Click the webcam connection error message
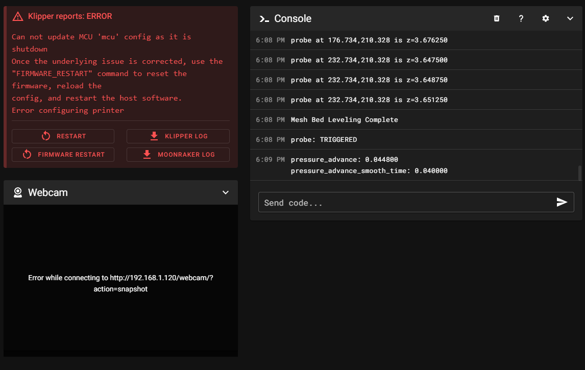This screenshot has width=585, height=370. click(x=120, y=283)
